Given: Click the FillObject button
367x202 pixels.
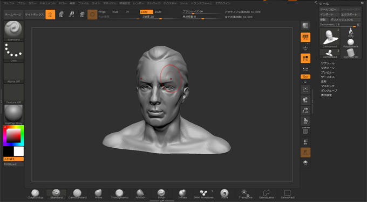Looking at the screenshot, I should click(x=13, y=164).
